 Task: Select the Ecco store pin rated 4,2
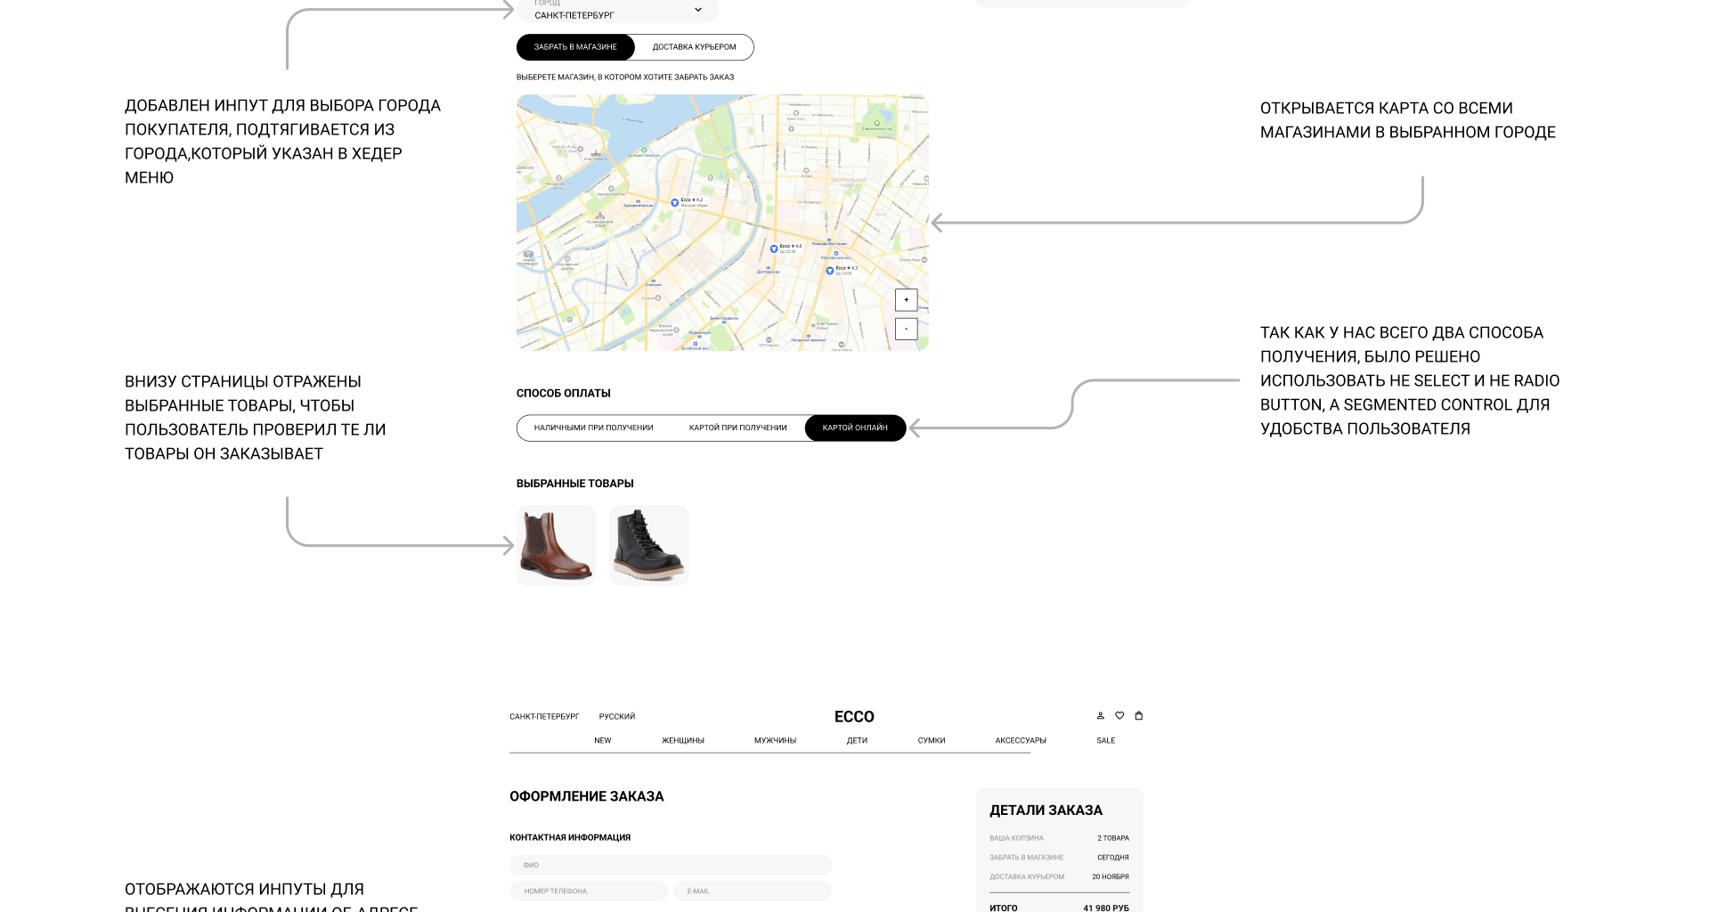click(675, 203)
